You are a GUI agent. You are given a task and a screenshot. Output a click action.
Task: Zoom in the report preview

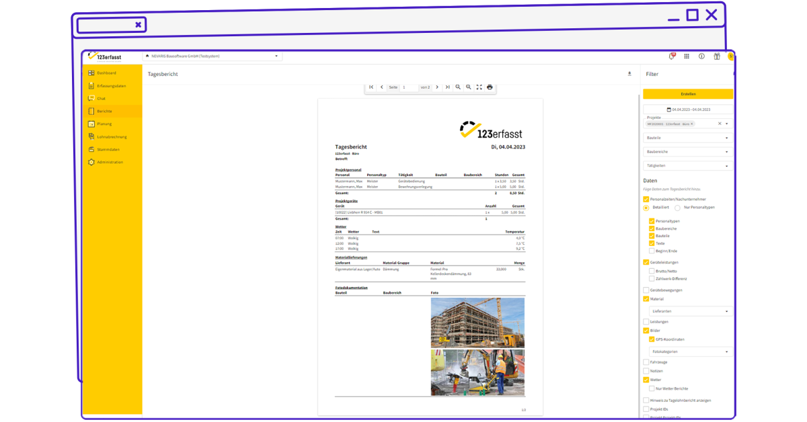[469, 87]
